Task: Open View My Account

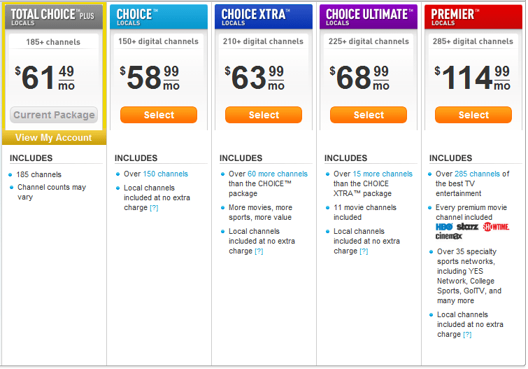Action: [54, 138]
